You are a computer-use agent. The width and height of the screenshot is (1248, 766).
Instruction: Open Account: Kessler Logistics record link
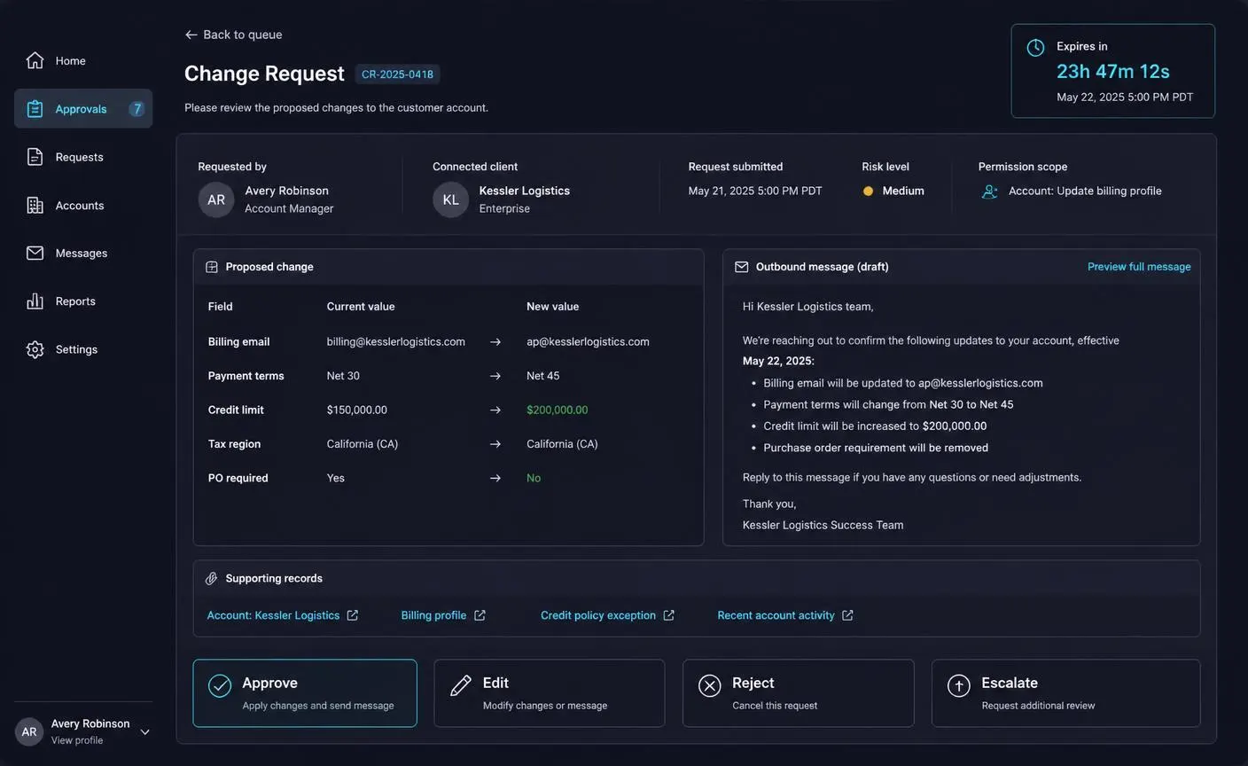(x=273, y=615)
